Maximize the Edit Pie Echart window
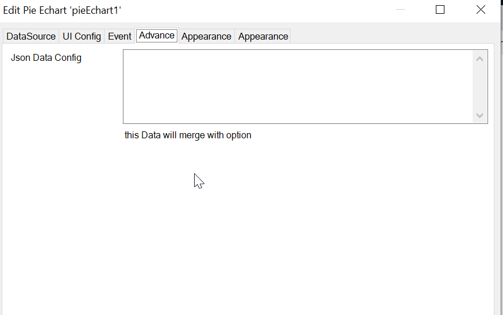Screen dimensions: 503x315 click(440, 10)
